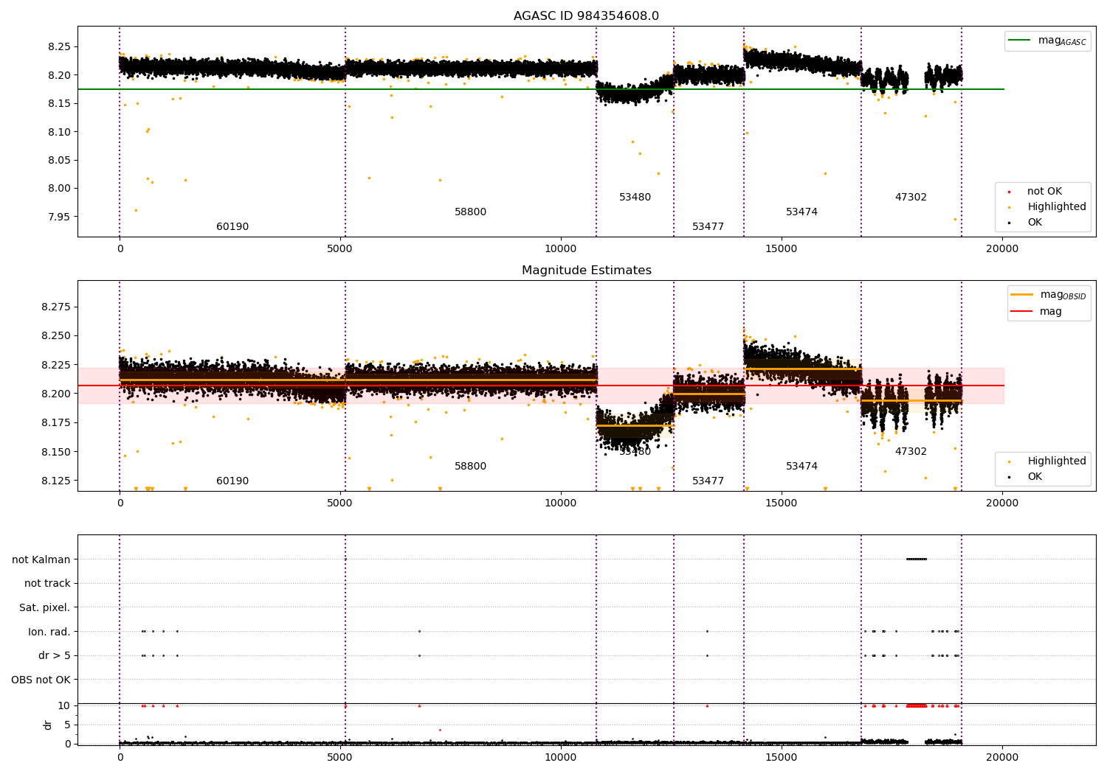Image resolution: width=1107 pixels, height=774 pixels.
Task: Click the "OBS not OK" axis label
Action: click(x=41, y=680)
